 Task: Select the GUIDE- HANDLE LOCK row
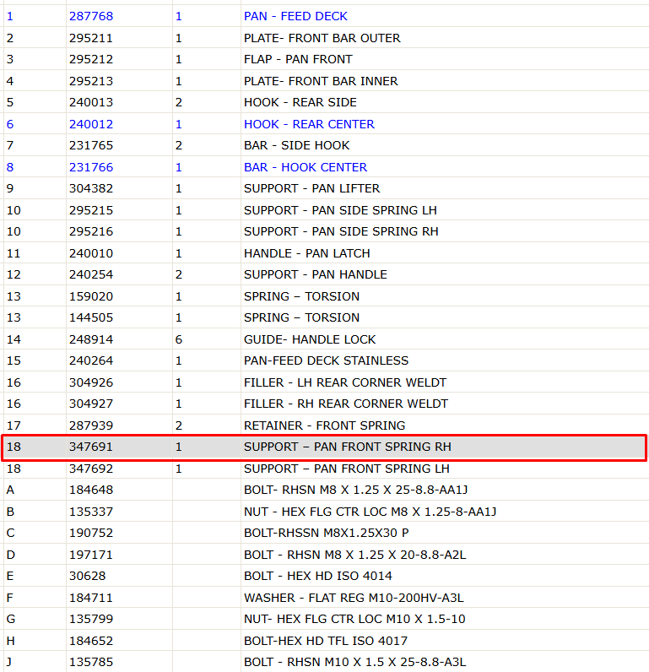tap(324, 339)
